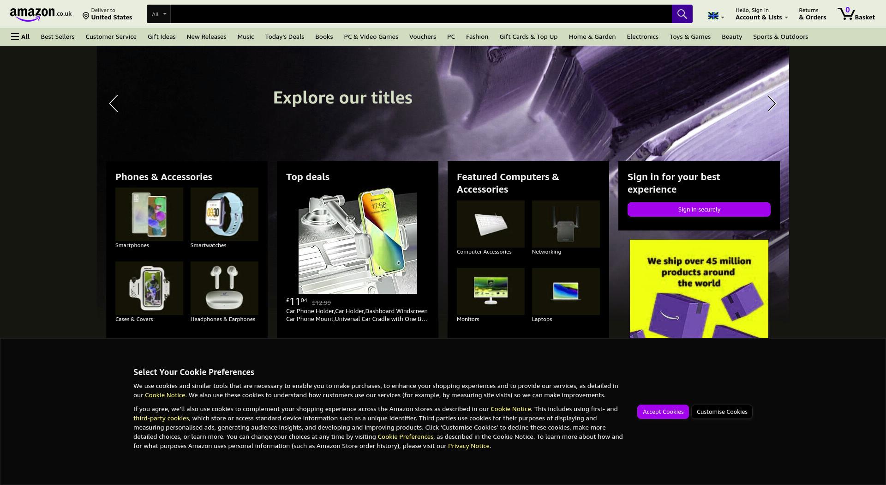886x485 pixels.
Task: Open first Cookie Notice link in banner
Action: pos(165,395)
